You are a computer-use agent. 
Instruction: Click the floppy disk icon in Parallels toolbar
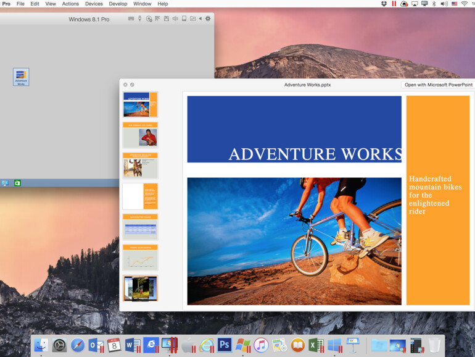[x=167, y=19]
